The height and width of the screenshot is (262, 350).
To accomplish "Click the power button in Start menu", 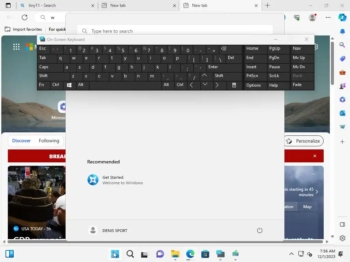I will point(260,230).
